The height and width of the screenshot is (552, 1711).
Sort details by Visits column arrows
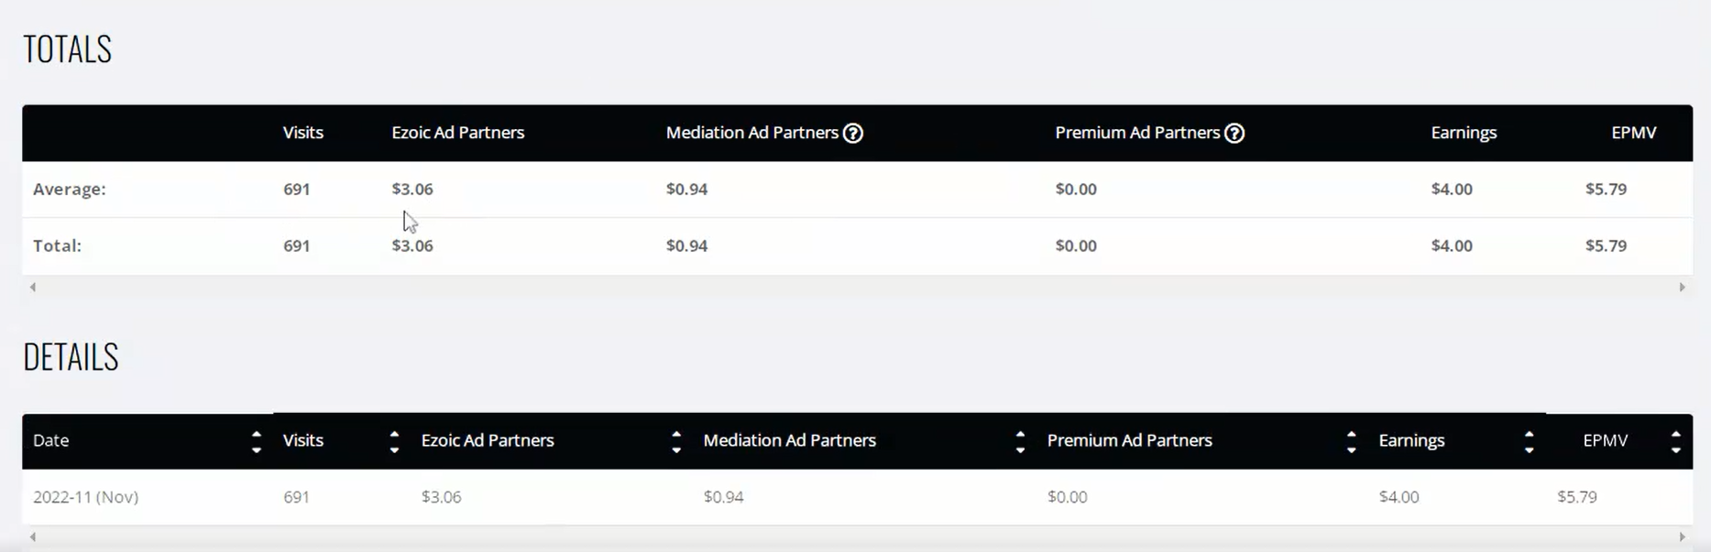tap(394, 441)
